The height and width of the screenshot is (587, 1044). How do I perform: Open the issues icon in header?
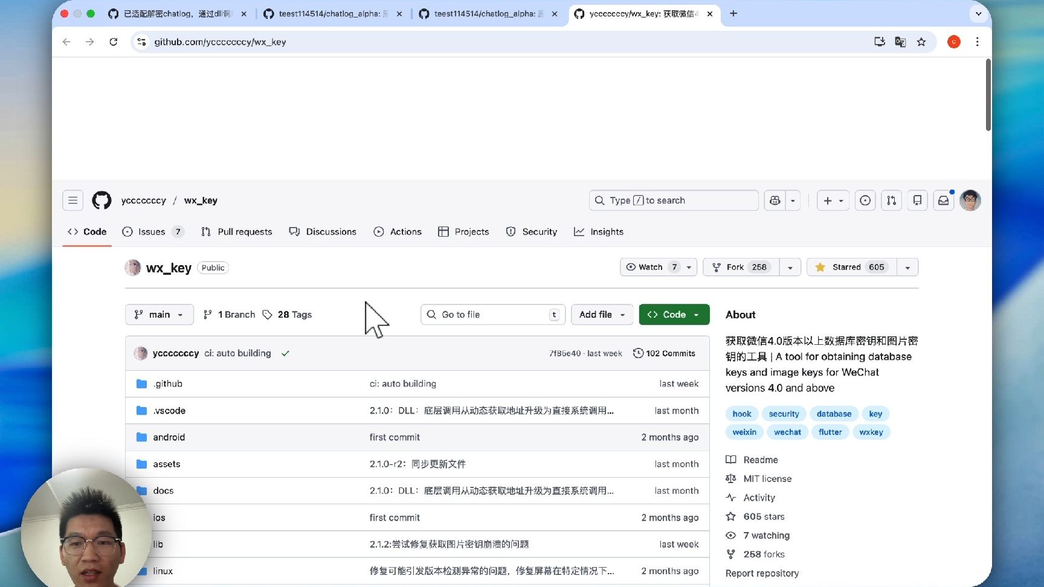(x=865, y=200)
